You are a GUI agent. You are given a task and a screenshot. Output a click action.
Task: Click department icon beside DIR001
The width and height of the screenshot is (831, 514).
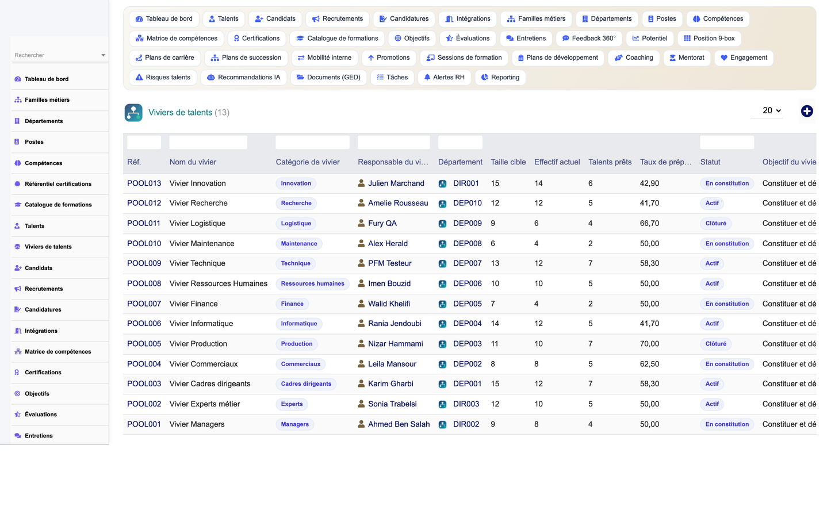click(442, 183)
